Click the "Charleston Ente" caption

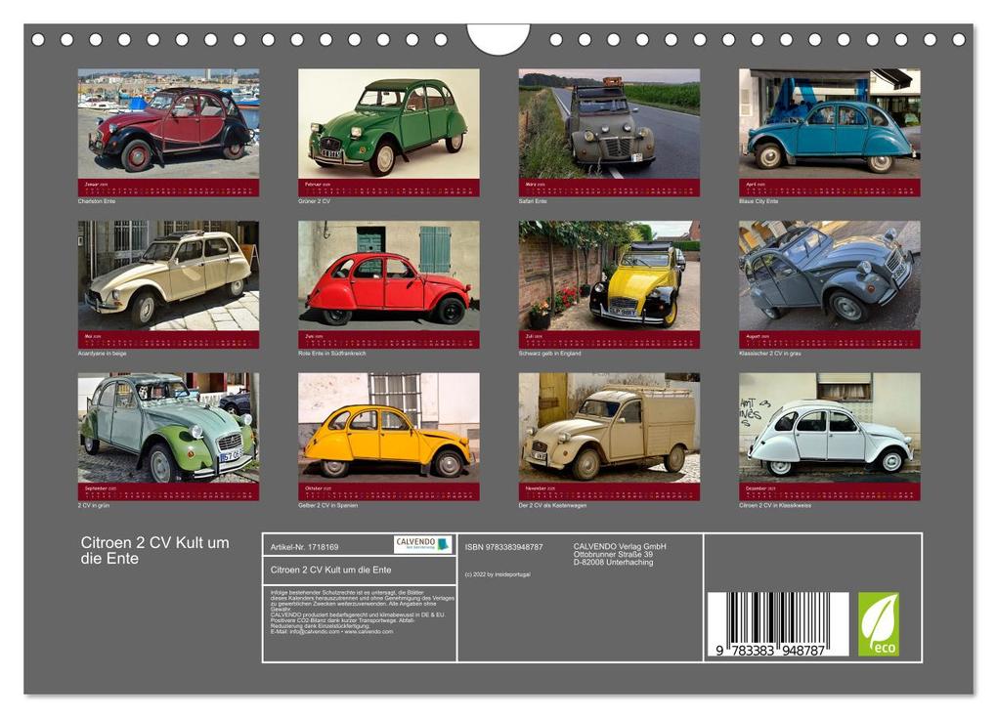(97, 201)
